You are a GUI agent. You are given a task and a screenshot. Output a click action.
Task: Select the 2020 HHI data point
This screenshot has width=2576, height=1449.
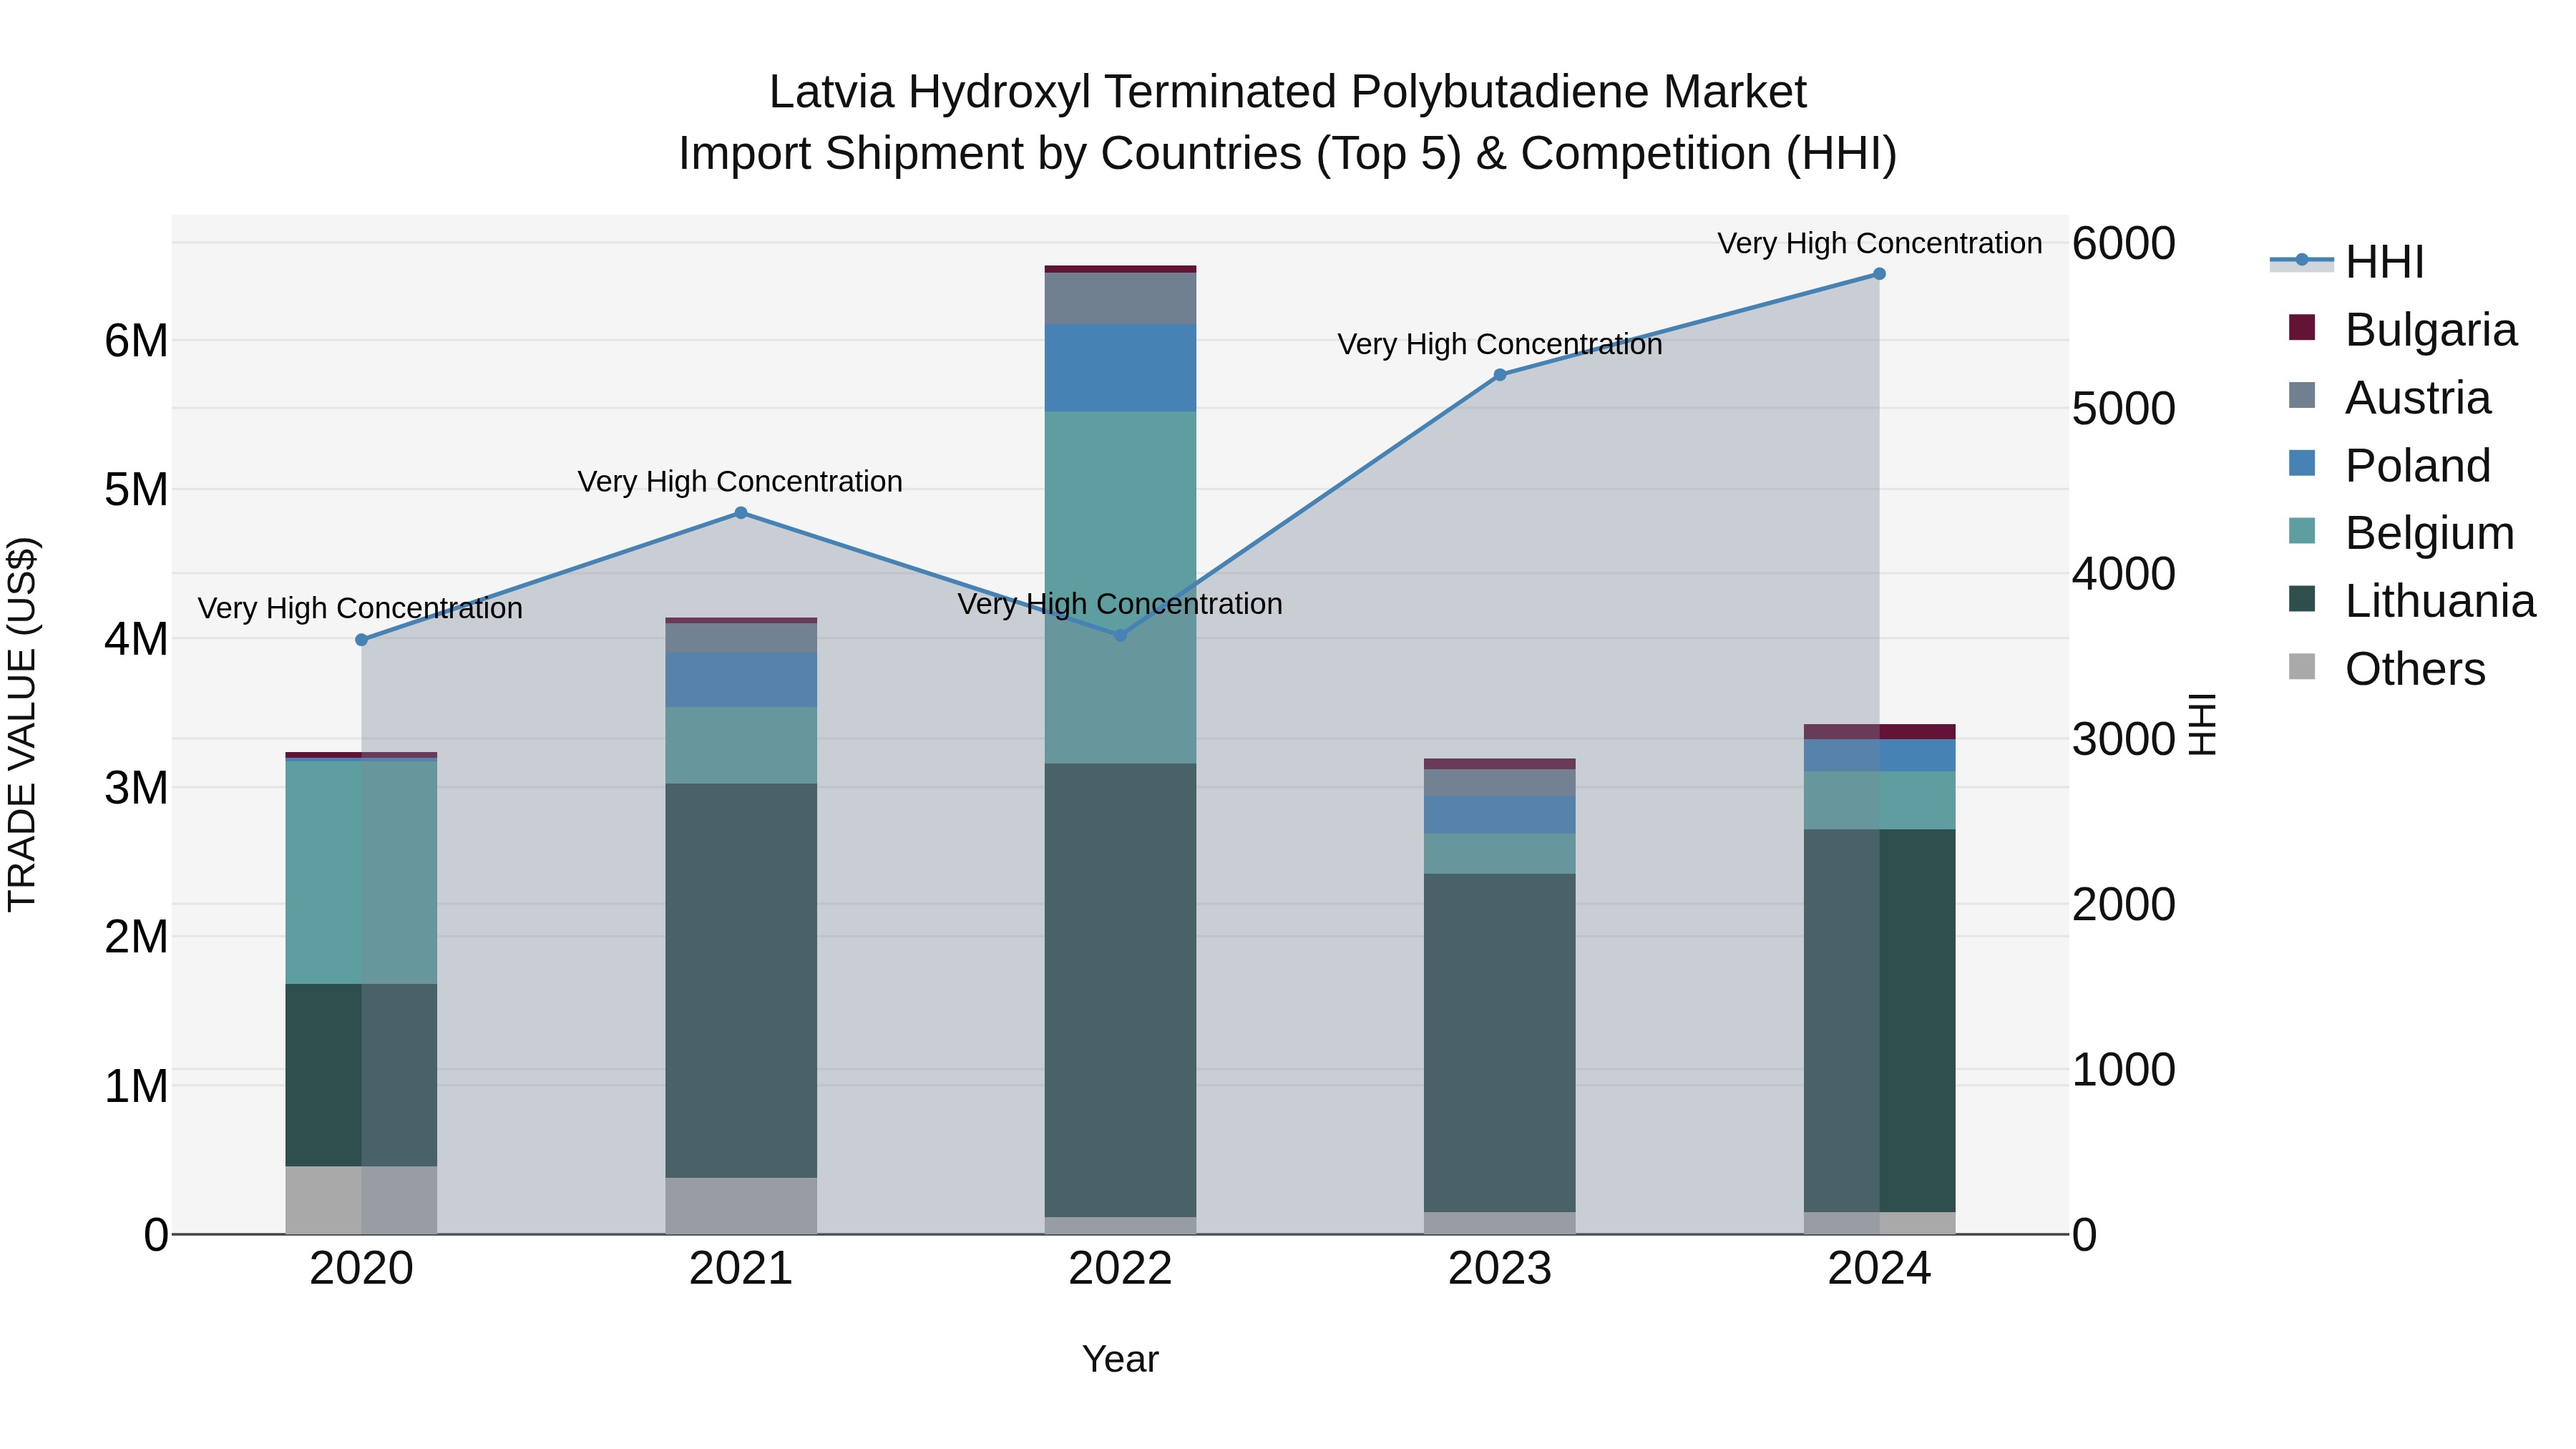click(362, 640)
